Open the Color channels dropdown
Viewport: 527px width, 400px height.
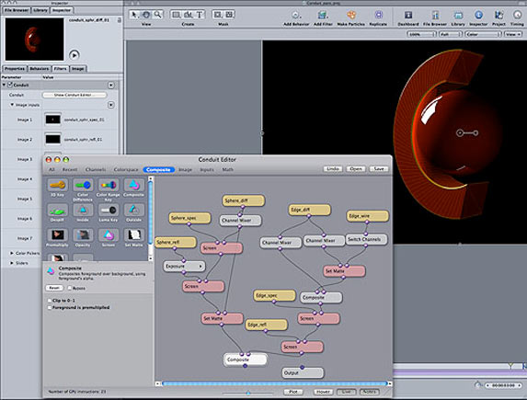483,34
